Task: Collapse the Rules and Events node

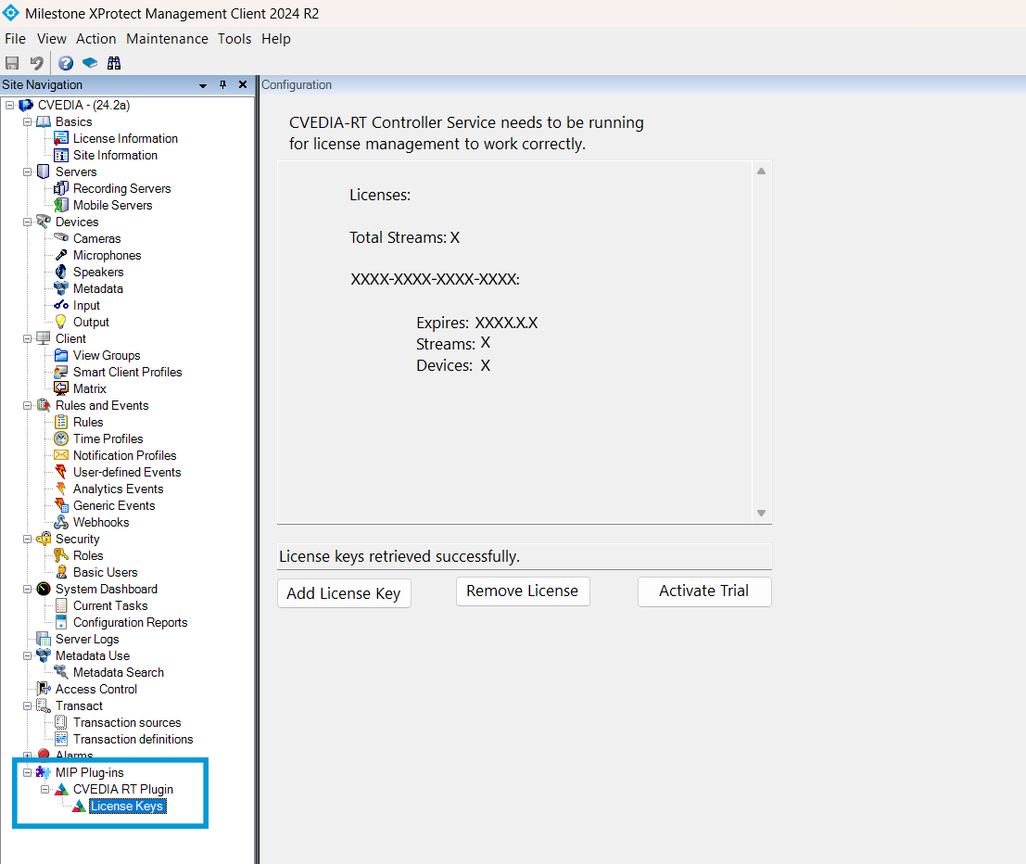Action: [27, 405]
